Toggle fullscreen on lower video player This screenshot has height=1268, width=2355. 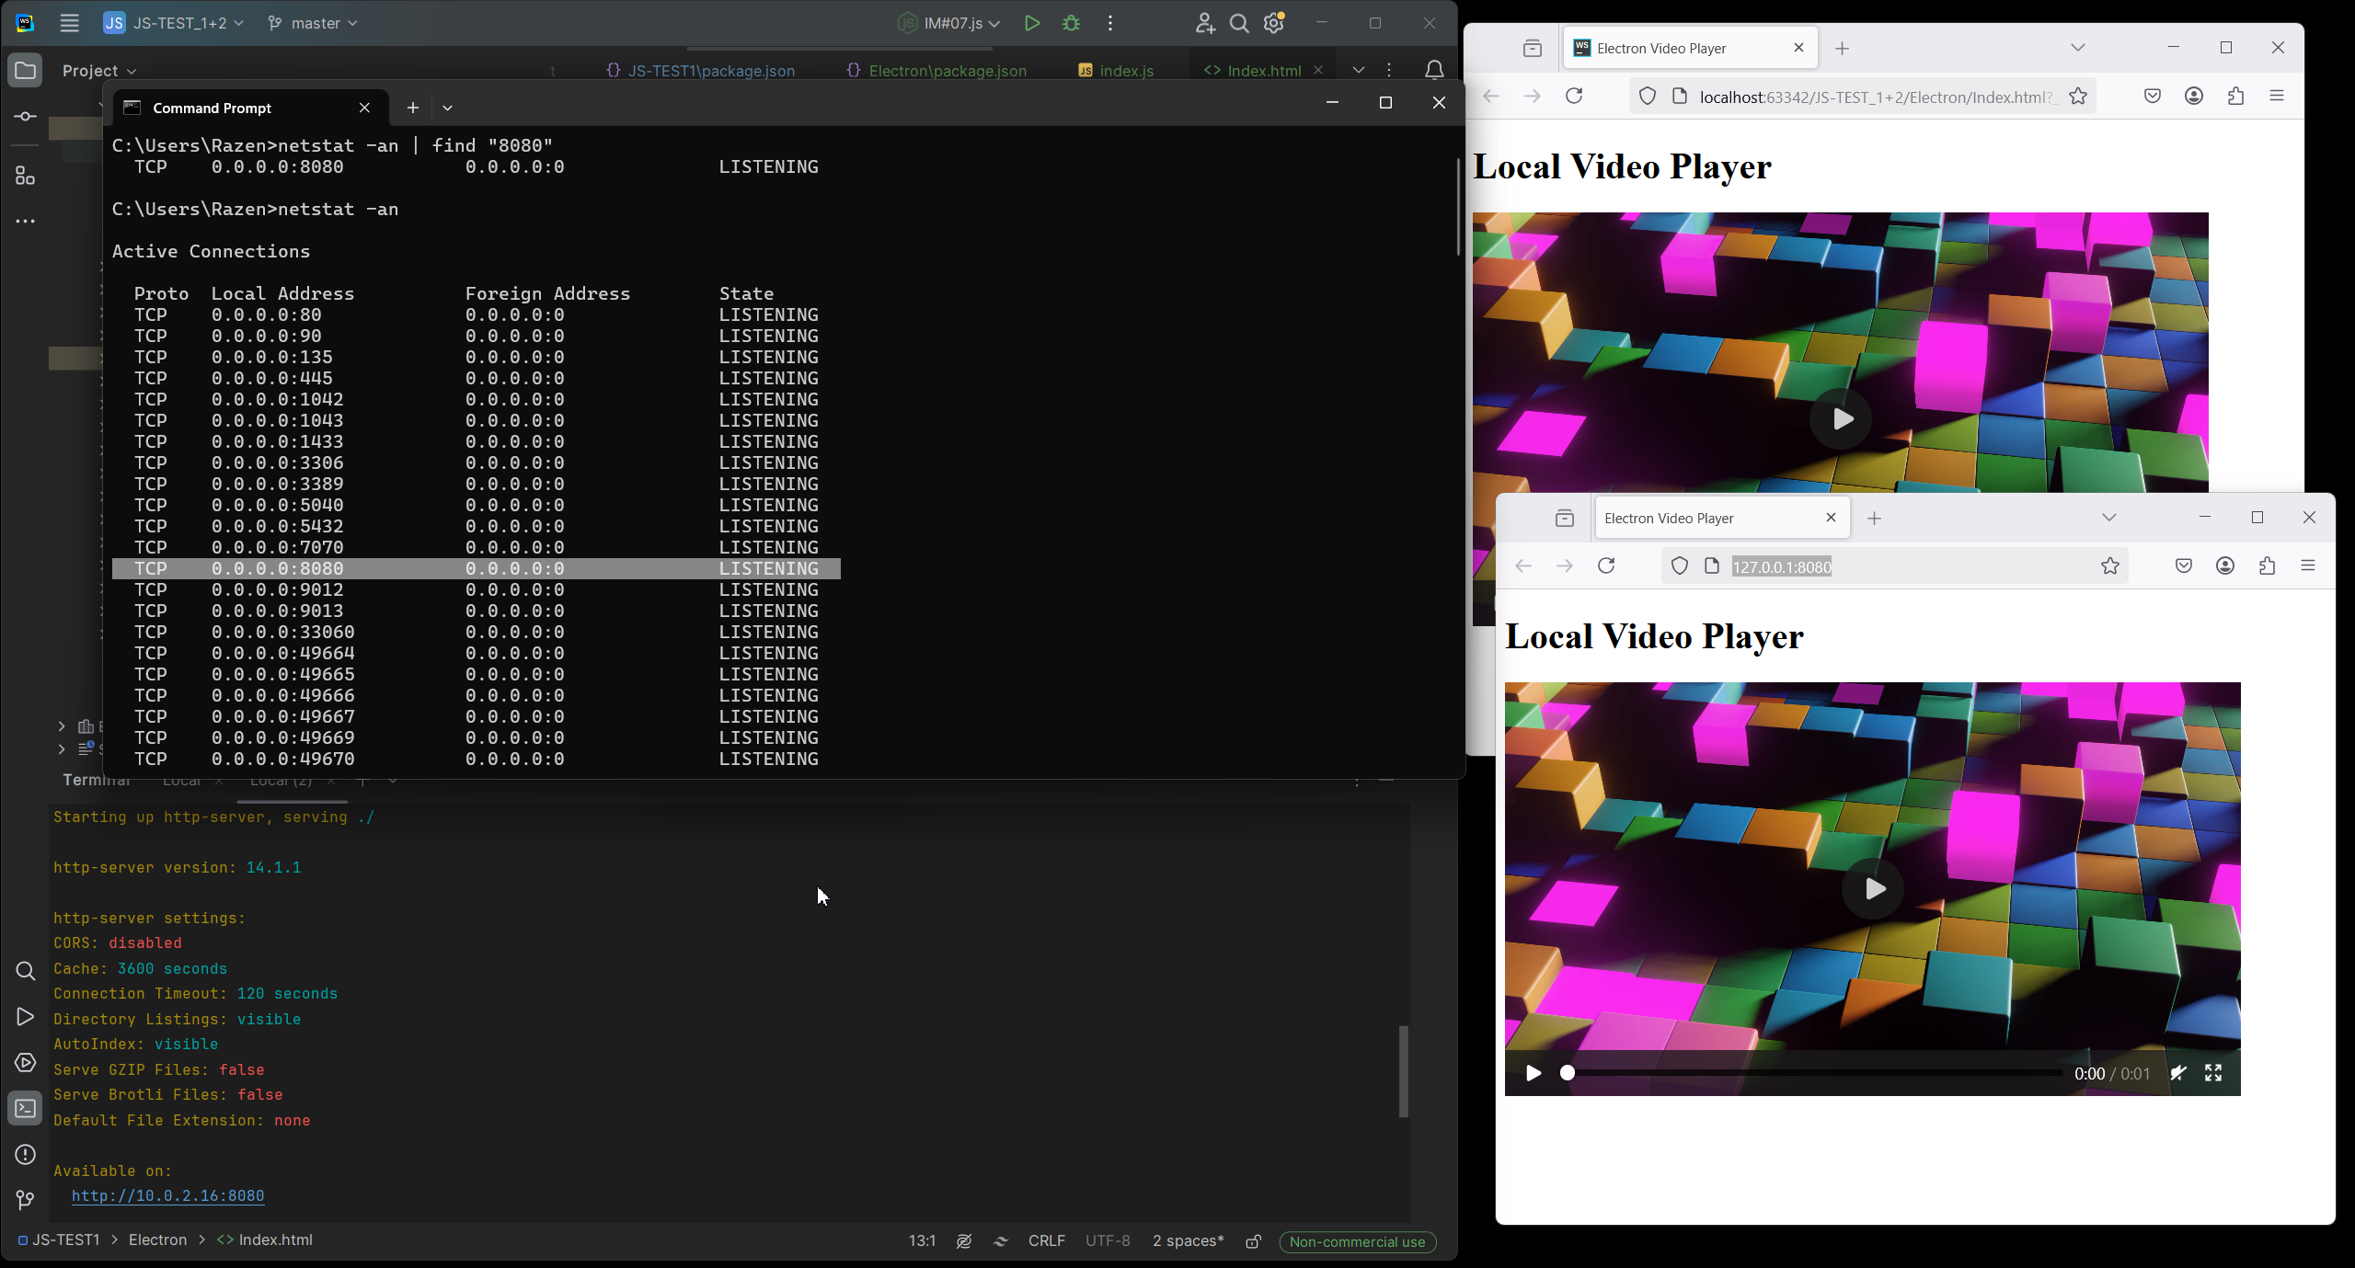(x=2213, y=1073)
